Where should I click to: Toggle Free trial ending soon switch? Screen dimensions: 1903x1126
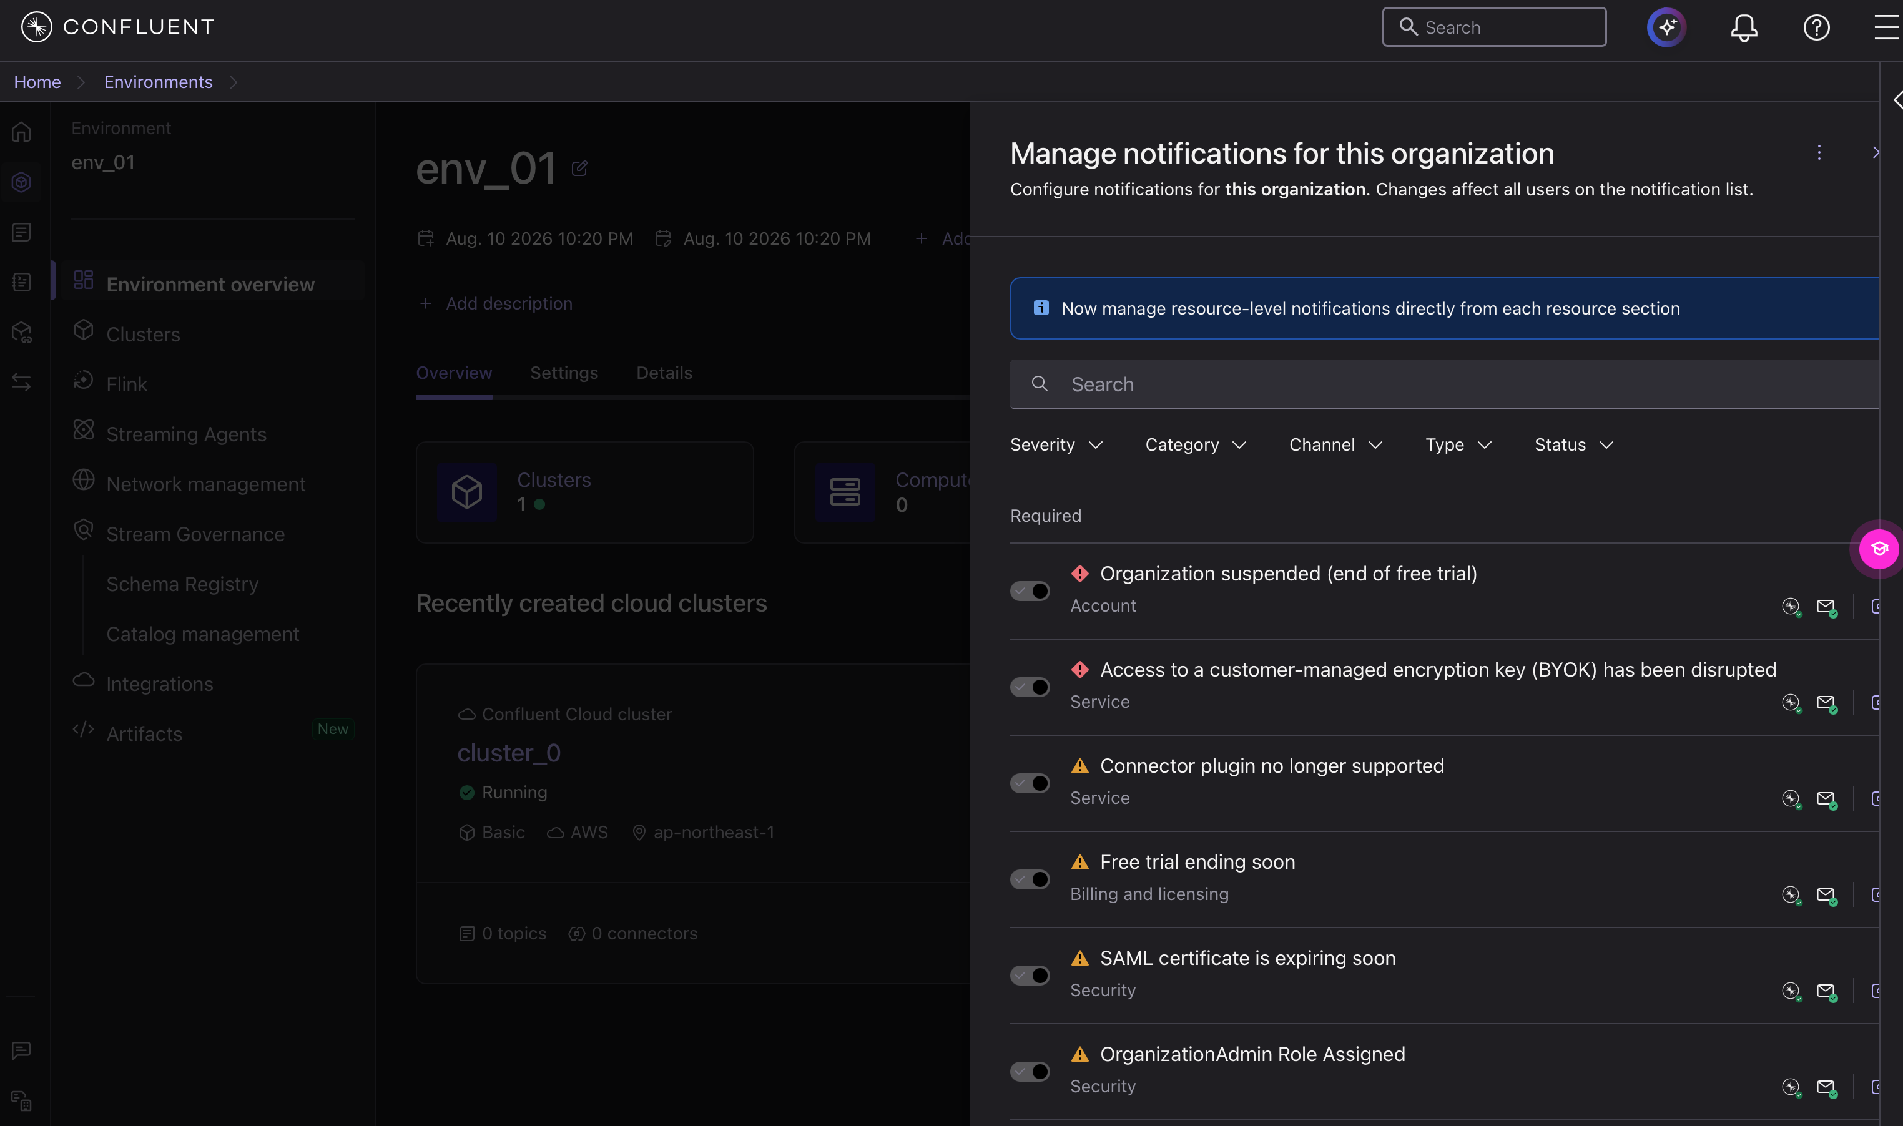pyautogui.click(x=1030, y=879)
